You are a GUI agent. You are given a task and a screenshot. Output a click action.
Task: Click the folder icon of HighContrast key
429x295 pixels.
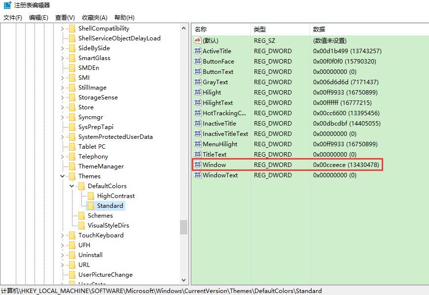tap(91, 196)
